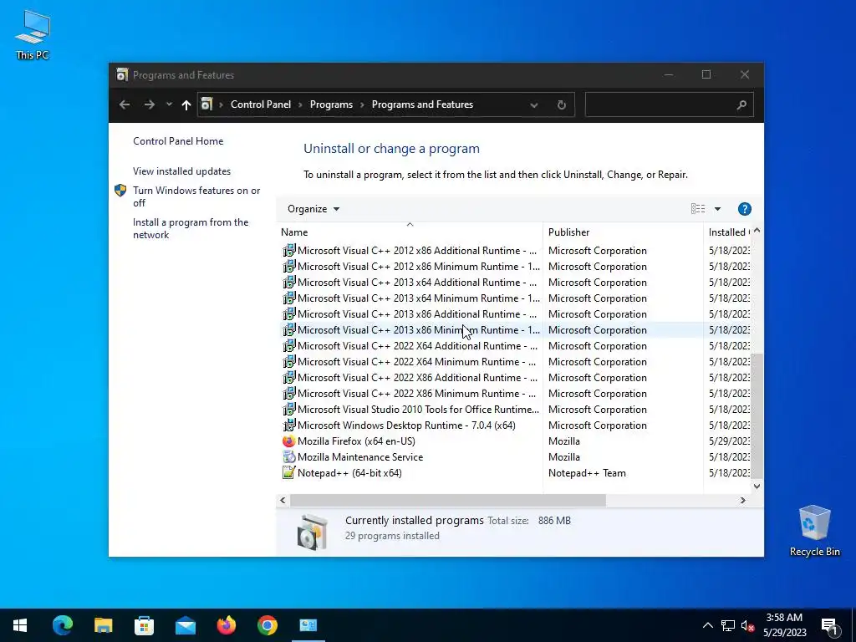Open Turn Windows features on or off
The image size is (856, 642).
[196, 196]
